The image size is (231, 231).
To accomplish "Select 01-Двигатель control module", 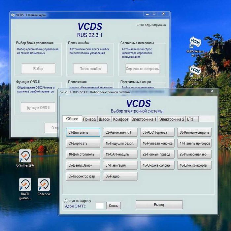I will pyautogui.click(x=83, y=132).
